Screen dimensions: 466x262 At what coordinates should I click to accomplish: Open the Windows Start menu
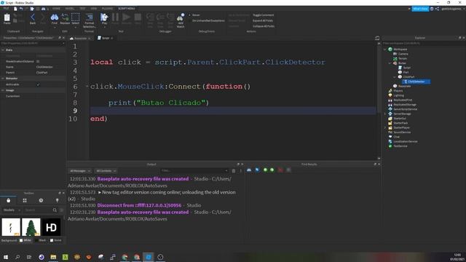tap(6, 257)
